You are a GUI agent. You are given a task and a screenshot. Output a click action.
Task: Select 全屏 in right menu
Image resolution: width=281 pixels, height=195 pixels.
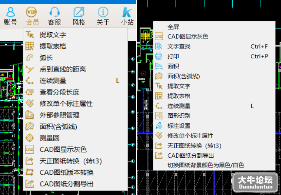point(214,27)
